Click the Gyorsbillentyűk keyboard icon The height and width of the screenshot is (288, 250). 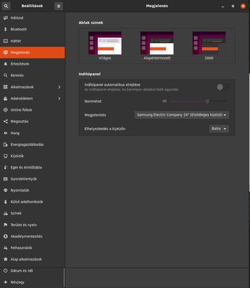click(x=5, y=179)
